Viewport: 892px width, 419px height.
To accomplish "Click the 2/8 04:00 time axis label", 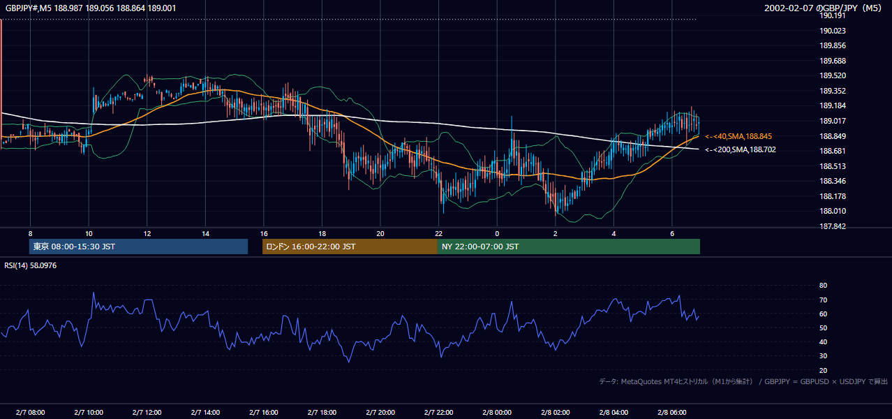I will coord(614,413).
